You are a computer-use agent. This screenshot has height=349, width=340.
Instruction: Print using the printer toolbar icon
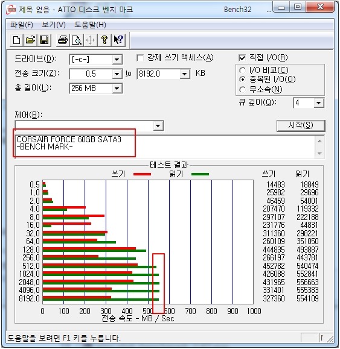click(63, 40)
